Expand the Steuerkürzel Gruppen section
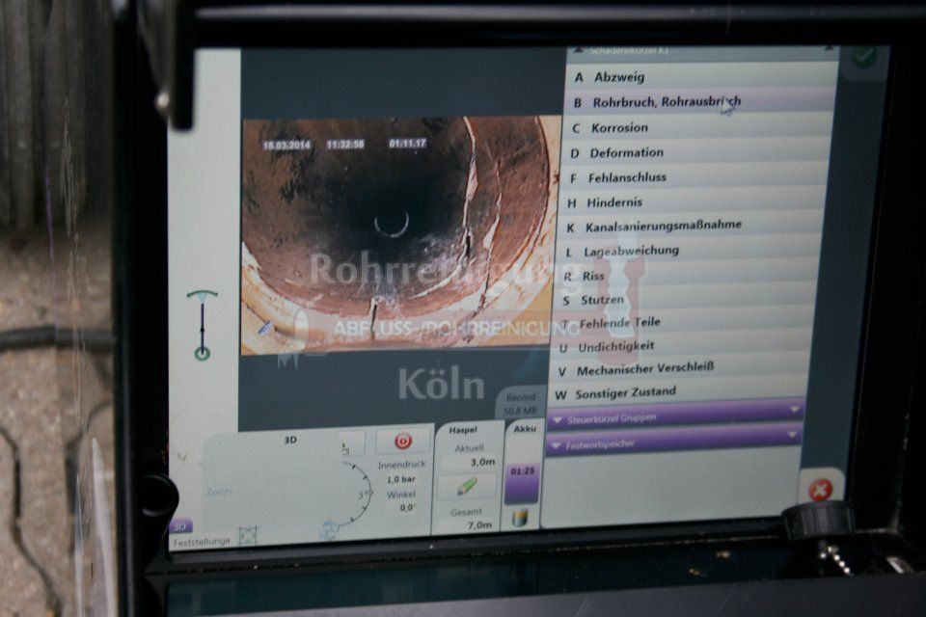 (674, 416)
